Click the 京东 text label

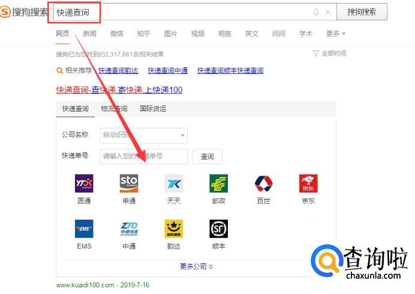pos(308,201)
